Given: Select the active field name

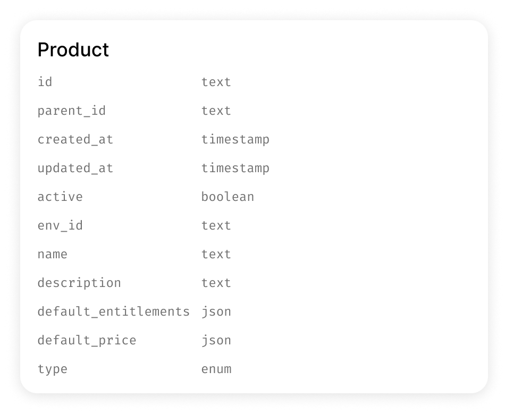Looking at the screenshot, I should [60, 197].
